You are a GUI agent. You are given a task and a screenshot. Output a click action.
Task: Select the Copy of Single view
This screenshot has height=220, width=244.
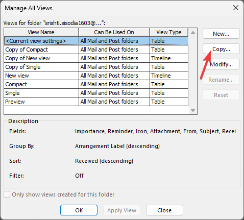click(x=96, y=67)
